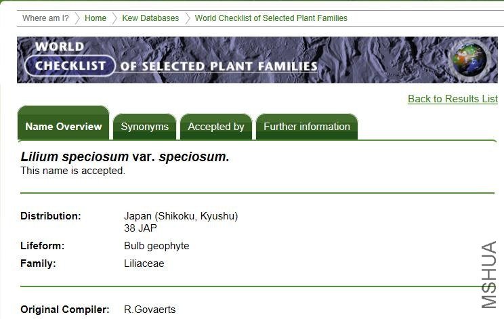
Task: Click the Bulb geophyte lifeform value
Action: pyautogui.click(x=156, y=246)
